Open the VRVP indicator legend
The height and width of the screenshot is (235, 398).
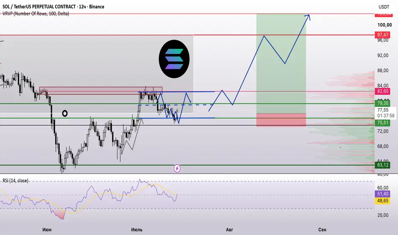(x=36, y=14)
